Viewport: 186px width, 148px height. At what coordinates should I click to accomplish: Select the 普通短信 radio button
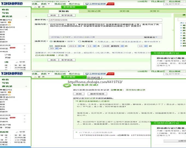(51, 41)
